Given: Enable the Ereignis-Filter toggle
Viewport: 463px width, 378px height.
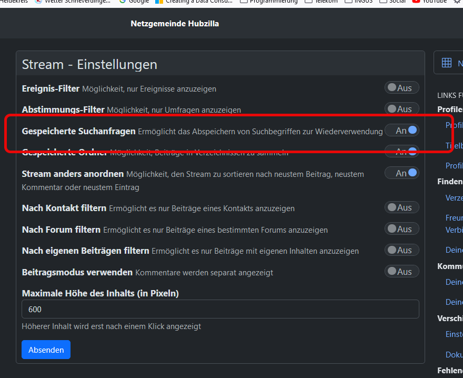Looking at the screenshot, I should [x=402, y=88].
